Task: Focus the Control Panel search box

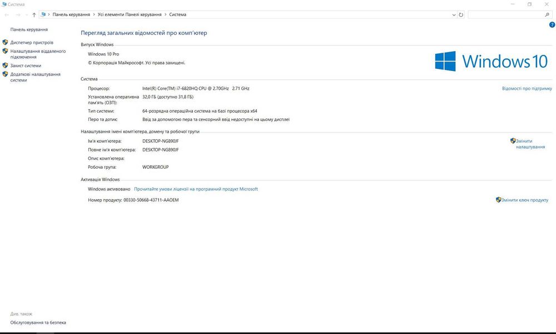Action: pos(509,14)
